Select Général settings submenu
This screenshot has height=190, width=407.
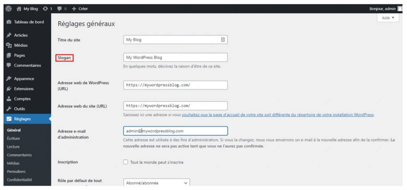pos(14,130)
